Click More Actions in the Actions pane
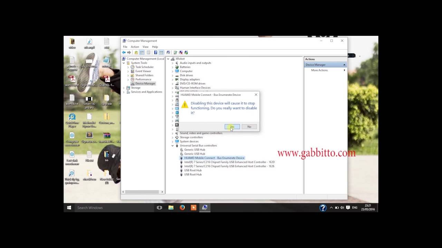Viewport: 442px width, 248px height. pos(319,70)
